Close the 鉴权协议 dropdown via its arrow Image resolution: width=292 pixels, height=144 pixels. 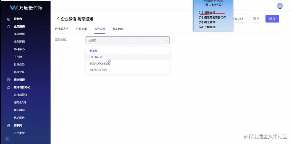pos(166,40)
